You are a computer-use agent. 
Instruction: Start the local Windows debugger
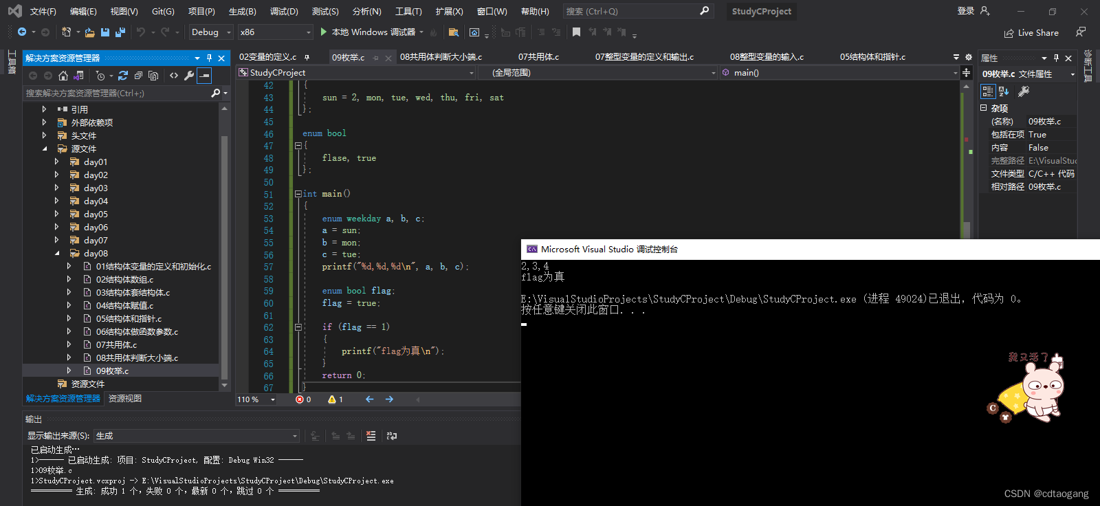point(368,32)
